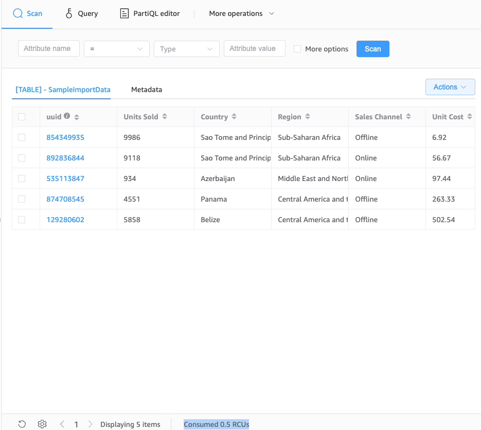Viewport: 481px width, 430px height.
Task: Open the Metadata tab
Action: pyautogui.click(x=147, y=89)
